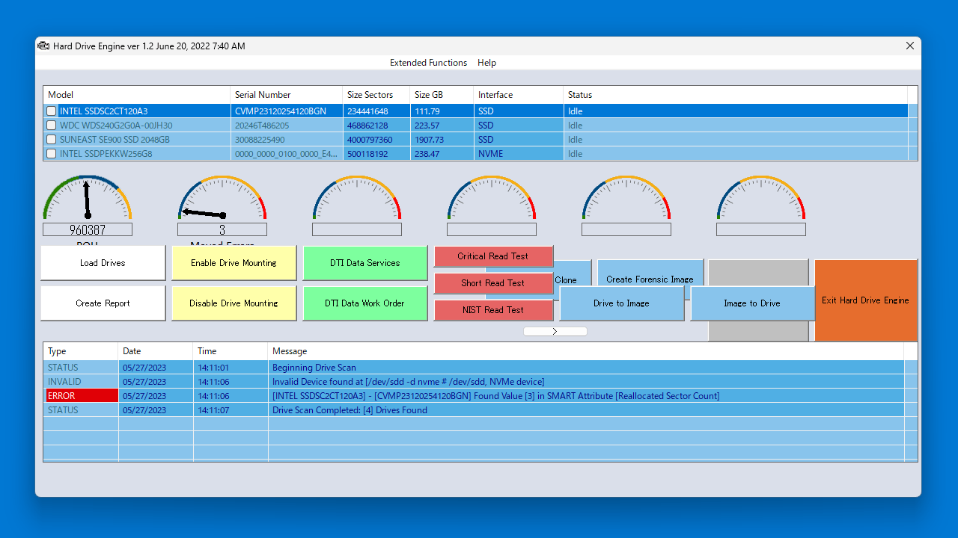Start the NIST Read Test
The height and width of the screenshot is (538, 958).
[x=493, y=310]
